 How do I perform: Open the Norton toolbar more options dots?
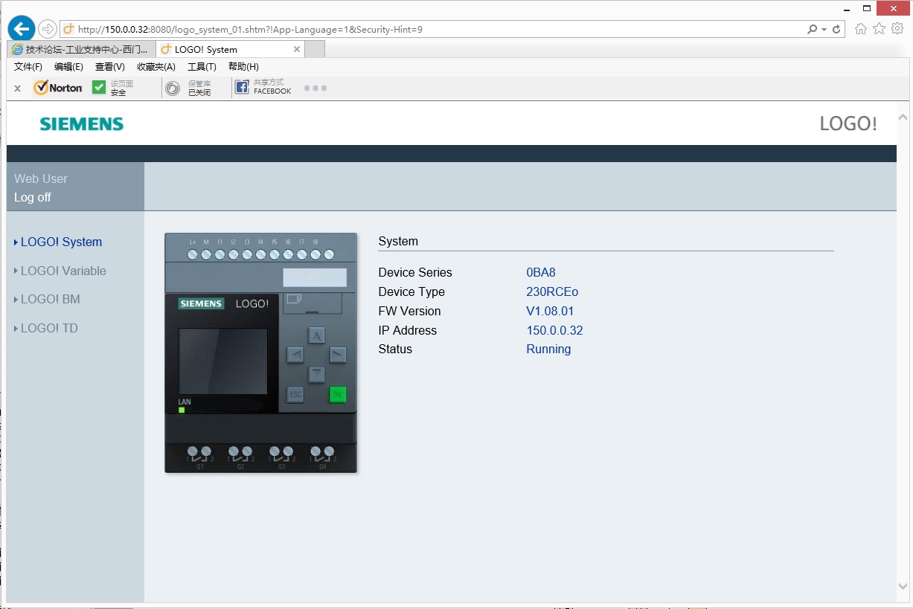coord(315,88)
